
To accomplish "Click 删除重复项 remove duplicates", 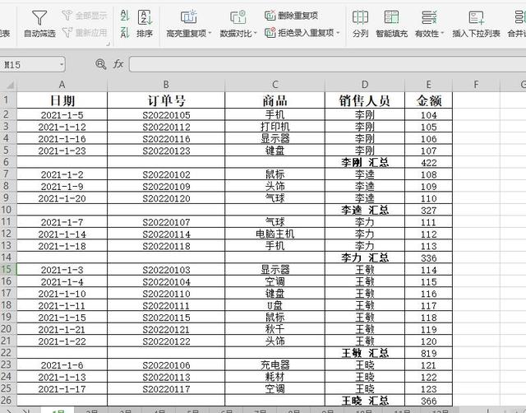I will 291,16.
